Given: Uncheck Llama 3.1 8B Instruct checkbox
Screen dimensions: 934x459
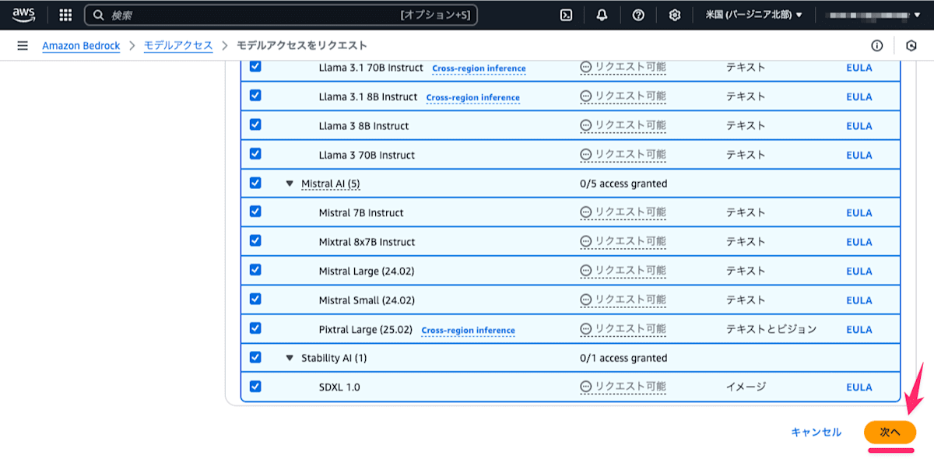Looking at the screenshot, I should [x=255, y=96].
